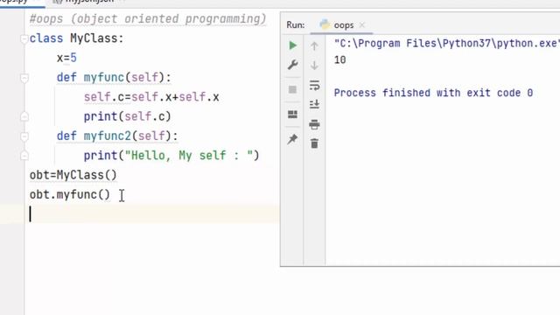
Task: Click the self.c=self.x+self.x line
Action: [x=151, y=97]
